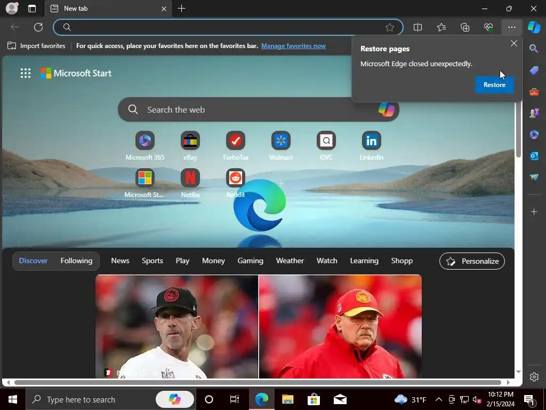This screenshot has height=410, width=546.
Task: Open the Microsoft Start apps grid icon
Action: [x=26, y=73]
